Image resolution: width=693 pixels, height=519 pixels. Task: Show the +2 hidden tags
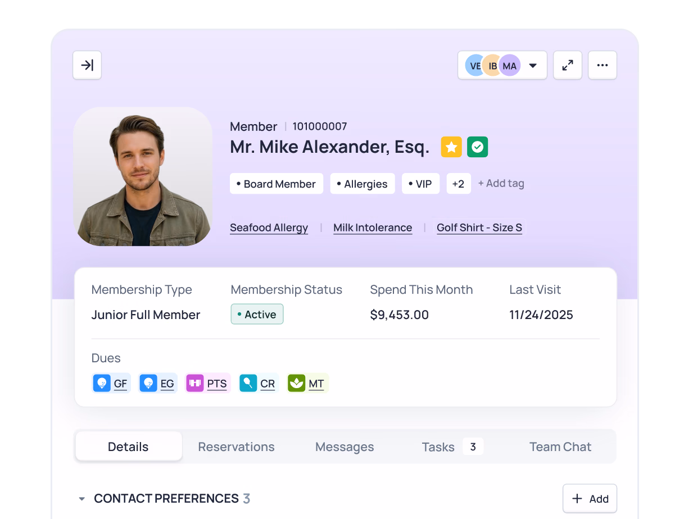[459, 184]
